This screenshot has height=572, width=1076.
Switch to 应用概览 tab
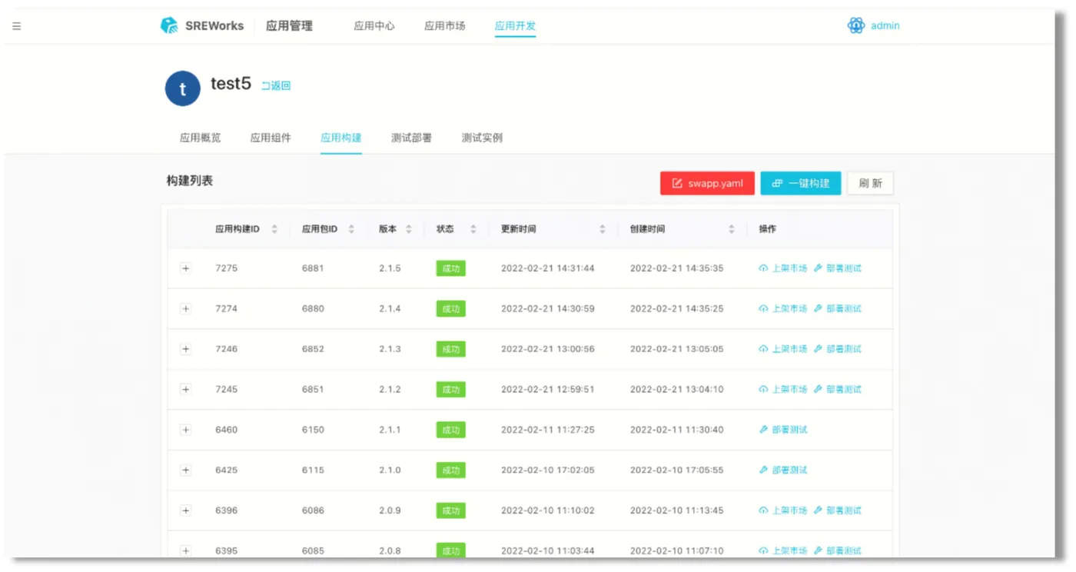(x=201, y=138)
